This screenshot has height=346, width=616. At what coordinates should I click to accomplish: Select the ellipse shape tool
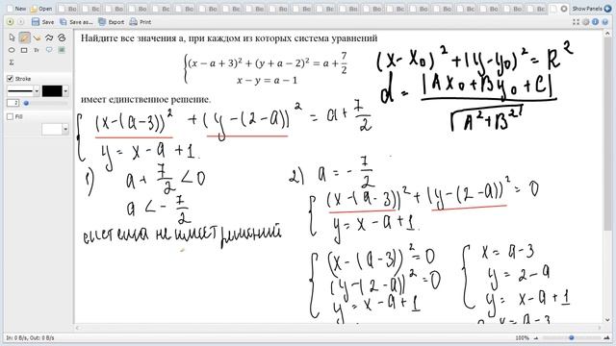12,50
